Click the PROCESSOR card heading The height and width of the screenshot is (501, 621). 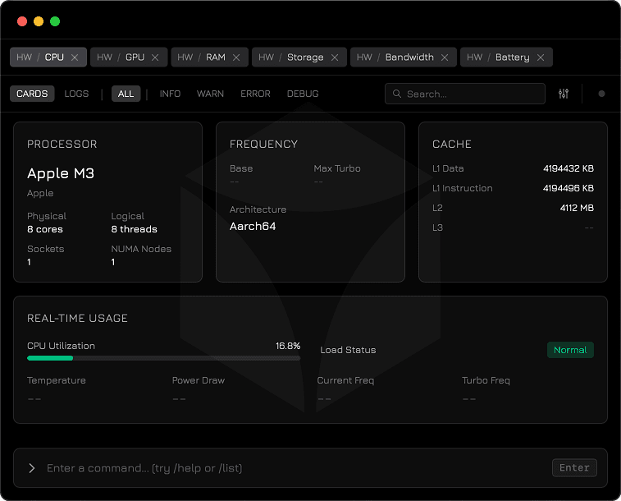(x=62, y=144)
